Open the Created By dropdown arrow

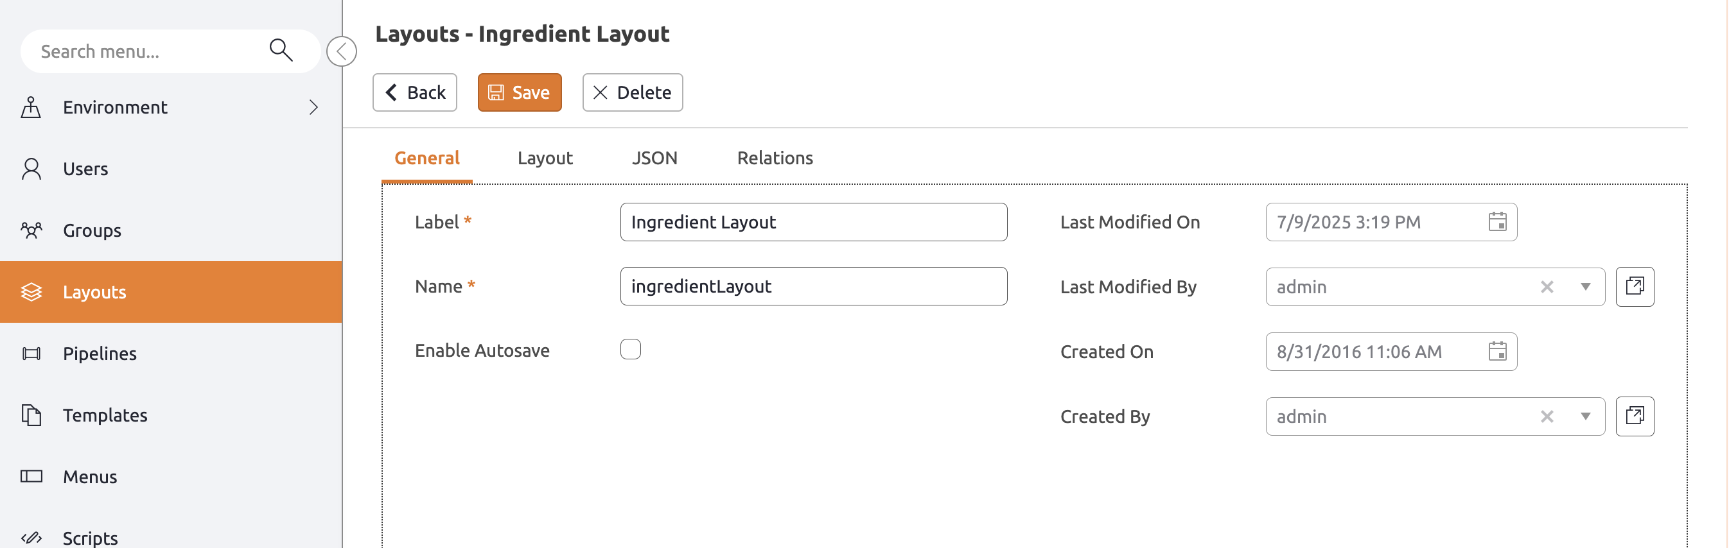[1584, 416]
